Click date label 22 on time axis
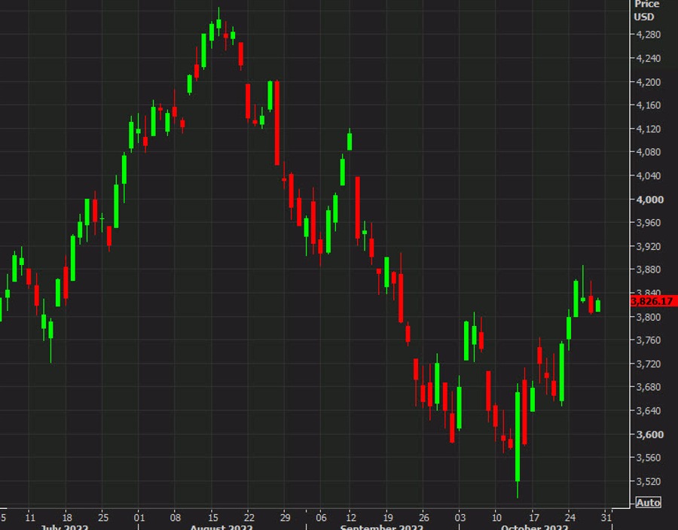 click(x=249, y=517)
